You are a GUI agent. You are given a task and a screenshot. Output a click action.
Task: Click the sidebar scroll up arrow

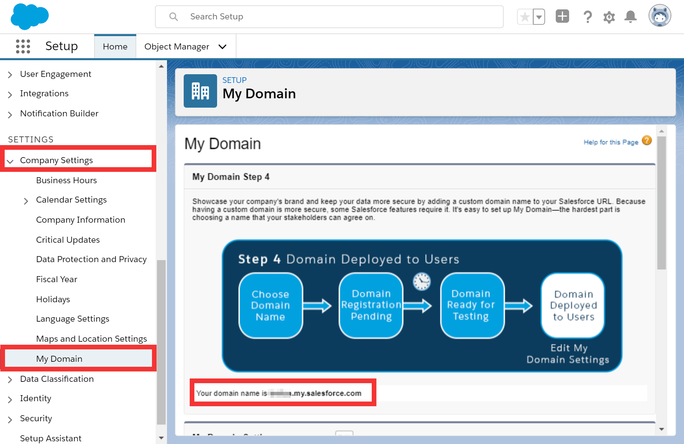[x=161, y=66]
